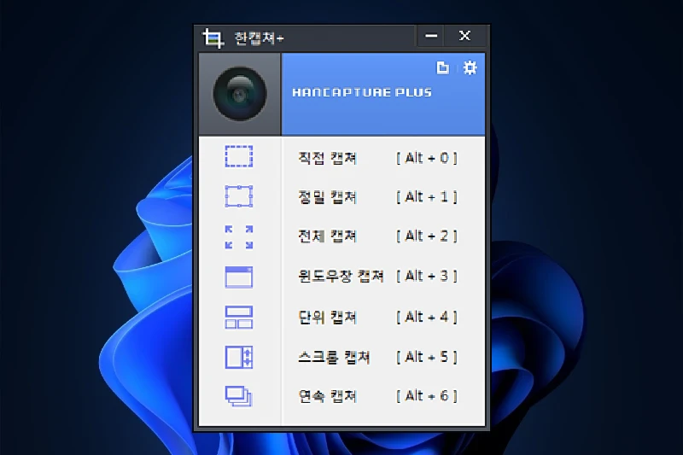Click the unit capture layout icon
Image resolution: width=683 pixels, height=455 pixels.
pos(239,317)
